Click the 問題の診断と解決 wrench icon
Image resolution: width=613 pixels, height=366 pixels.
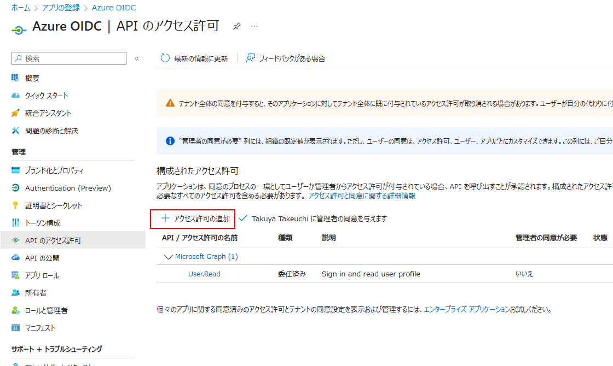tap(15, 131)
